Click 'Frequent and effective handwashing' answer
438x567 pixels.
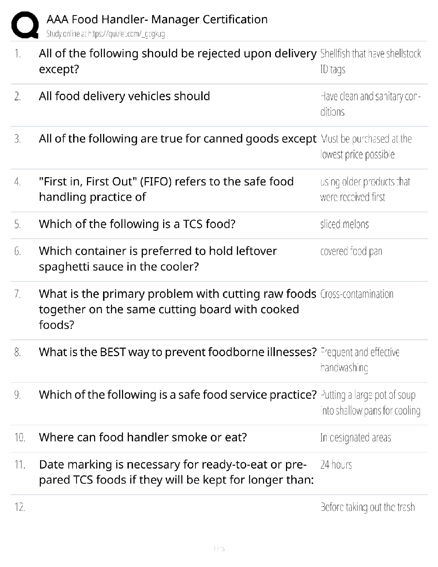pyautogui.click(x=360, y=360)
